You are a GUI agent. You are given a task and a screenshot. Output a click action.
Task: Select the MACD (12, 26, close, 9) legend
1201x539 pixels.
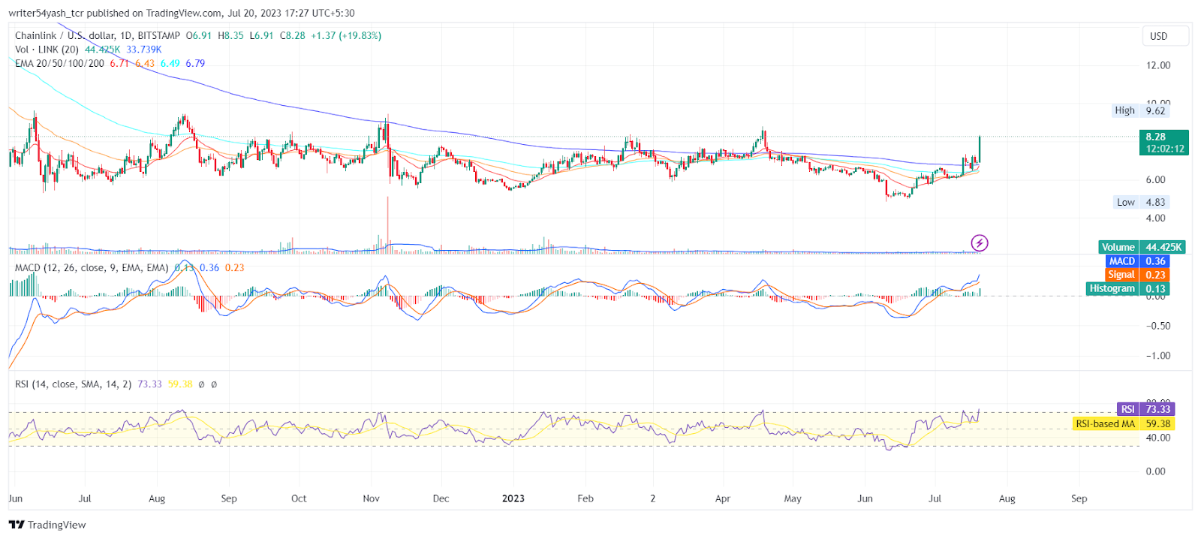click(92, 267)
